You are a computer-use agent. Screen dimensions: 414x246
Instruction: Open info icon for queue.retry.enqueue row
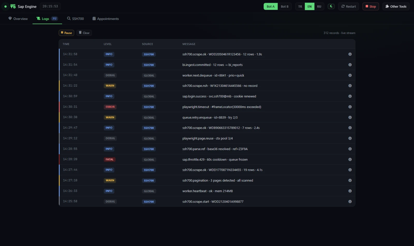[x=350, y=117]
